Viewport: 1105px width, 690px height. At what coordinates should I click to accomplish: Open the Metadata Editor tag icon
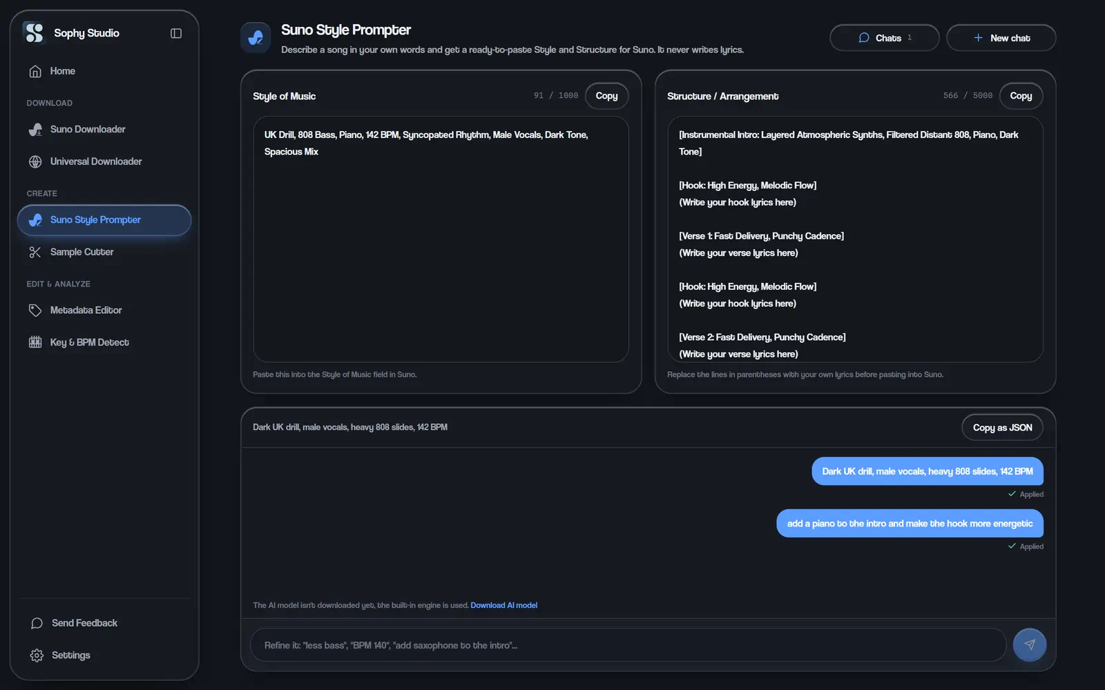[35, 310]
